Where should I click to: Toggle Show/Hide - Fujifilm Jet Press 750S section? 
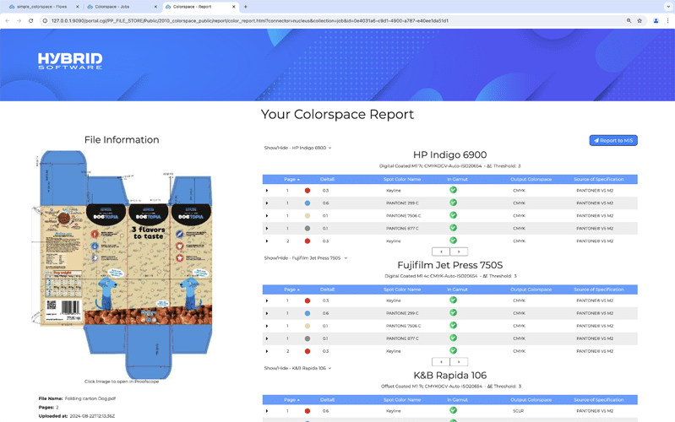tap(305, 258)
